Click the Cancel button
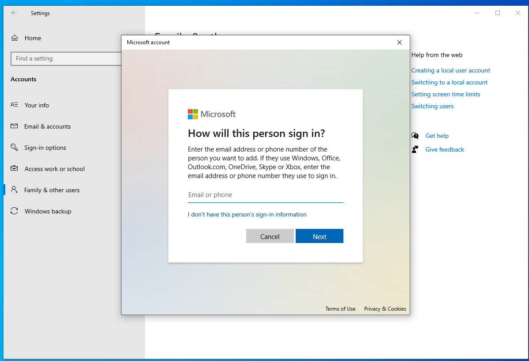 coord(270,236)
